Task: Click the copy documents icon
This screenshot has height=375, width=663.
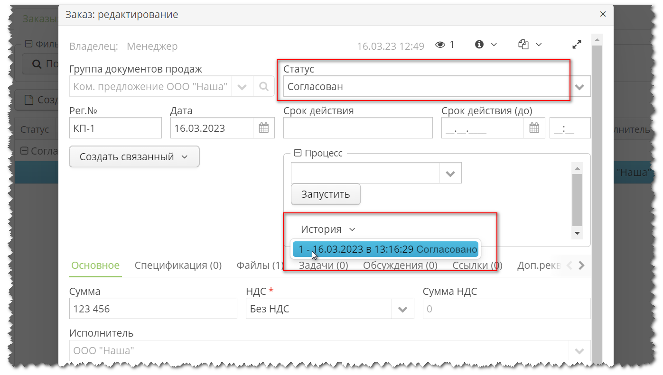Action: (x=523, y=44)
